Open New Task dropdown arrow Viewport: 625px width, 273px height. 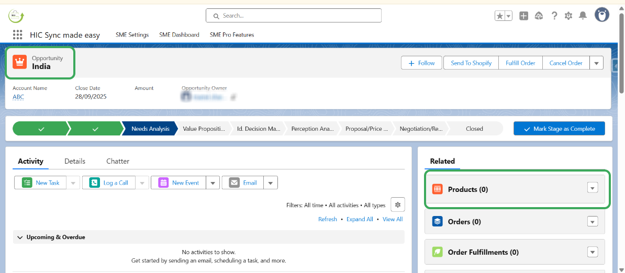click(73, 183)
